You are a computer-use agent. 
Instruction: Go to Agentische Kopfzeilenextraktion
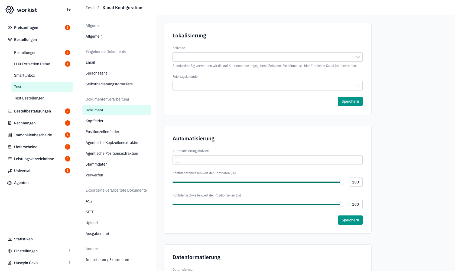pos(117,143)
